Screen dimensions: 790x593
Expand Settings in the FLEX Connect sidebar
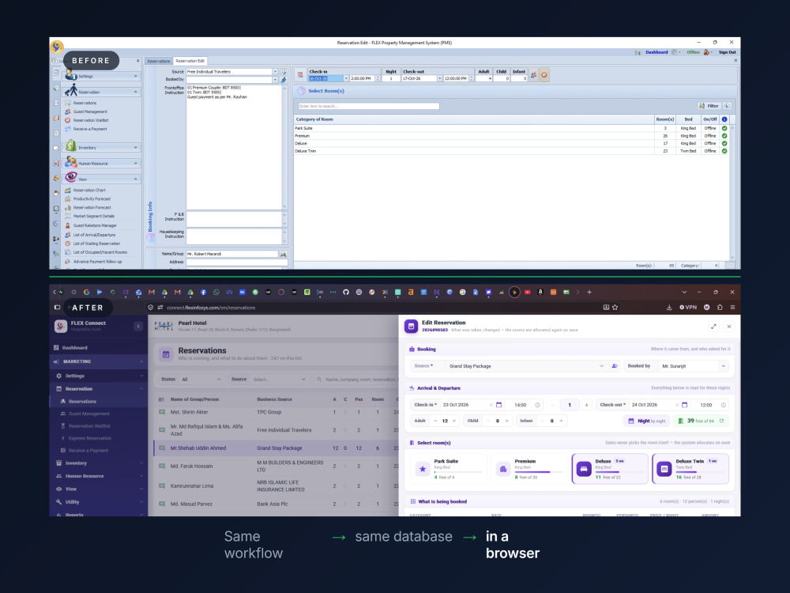point(99,376)
